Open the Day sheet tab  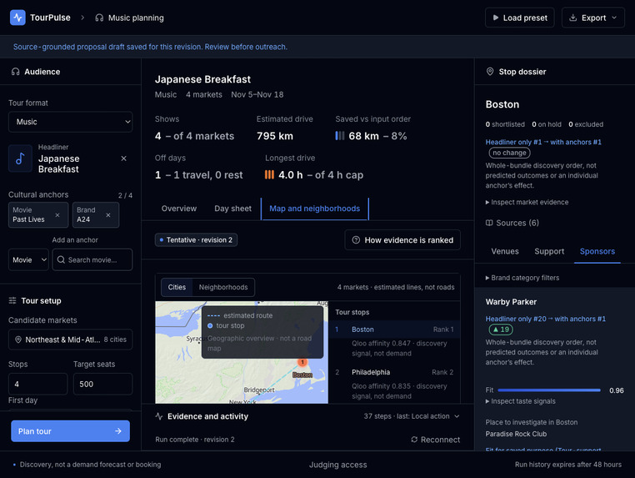[x=232, y=209]
